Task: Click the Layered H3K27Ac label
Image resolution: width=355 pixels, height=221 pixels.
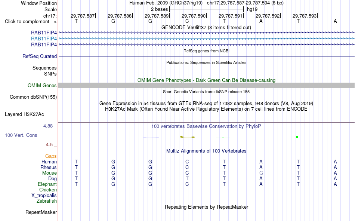Action: [24, 114]
